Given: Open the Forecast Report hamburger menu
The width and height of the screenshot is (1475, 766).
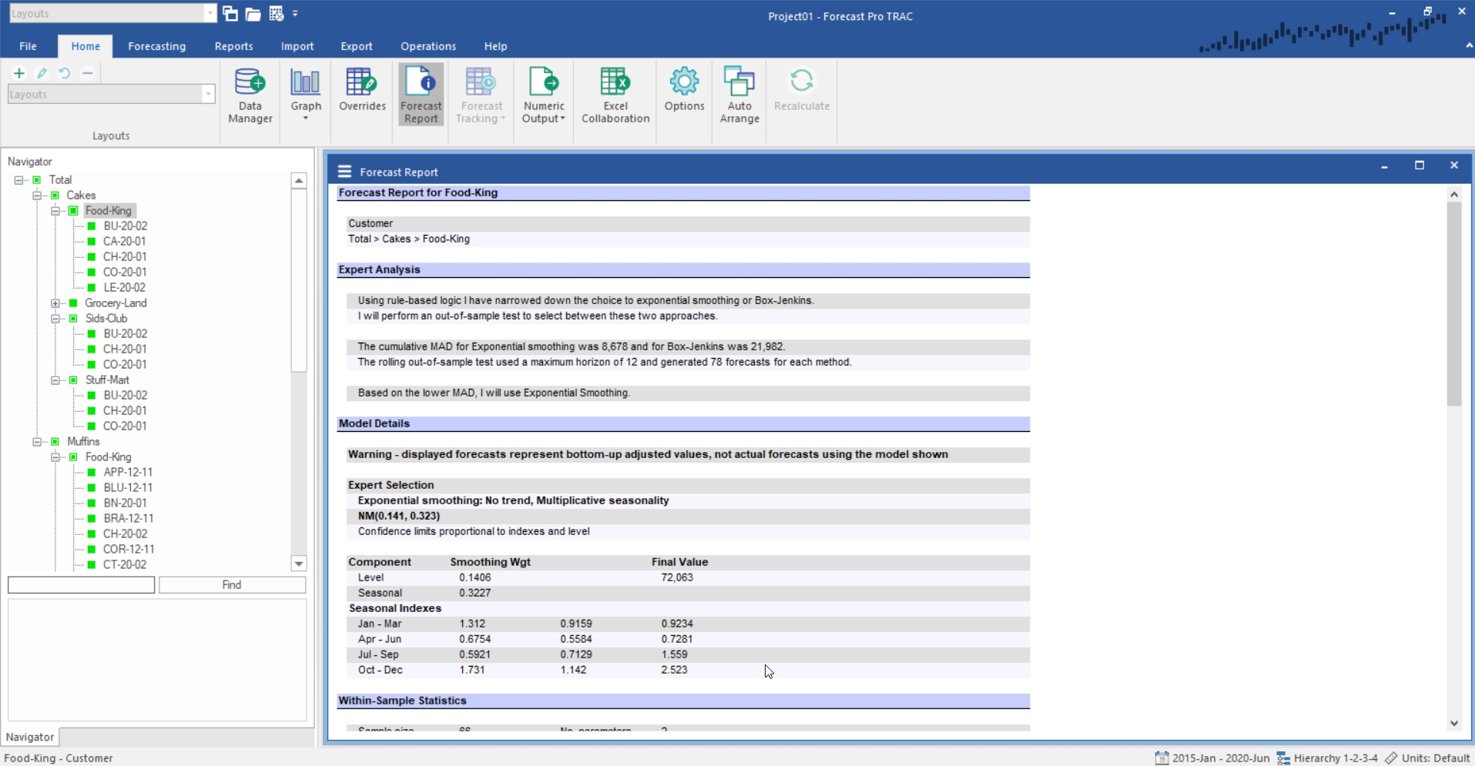Looking at the screenshot, I should pos(344,172).
